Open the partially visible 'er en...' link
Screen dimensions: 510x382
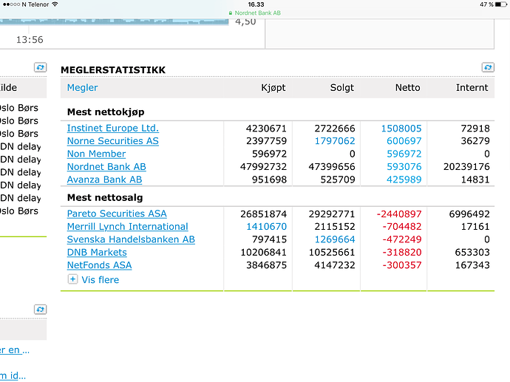[x=14, y=350]
